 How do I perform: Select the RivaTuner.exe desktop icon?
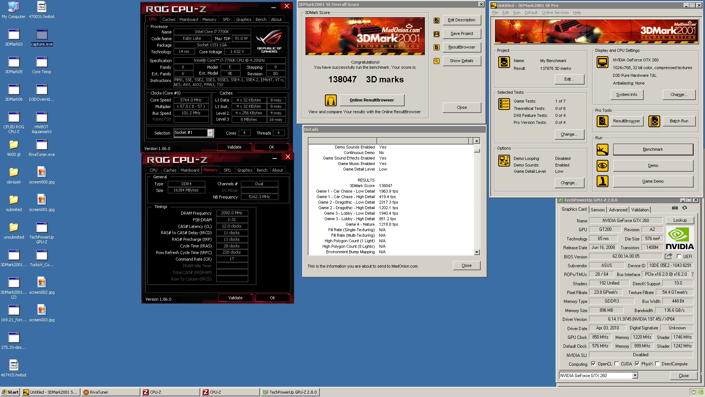(41, 148)
